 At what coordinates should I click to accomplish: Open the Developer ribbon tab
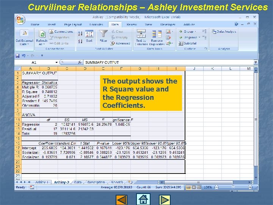point(168,25)
